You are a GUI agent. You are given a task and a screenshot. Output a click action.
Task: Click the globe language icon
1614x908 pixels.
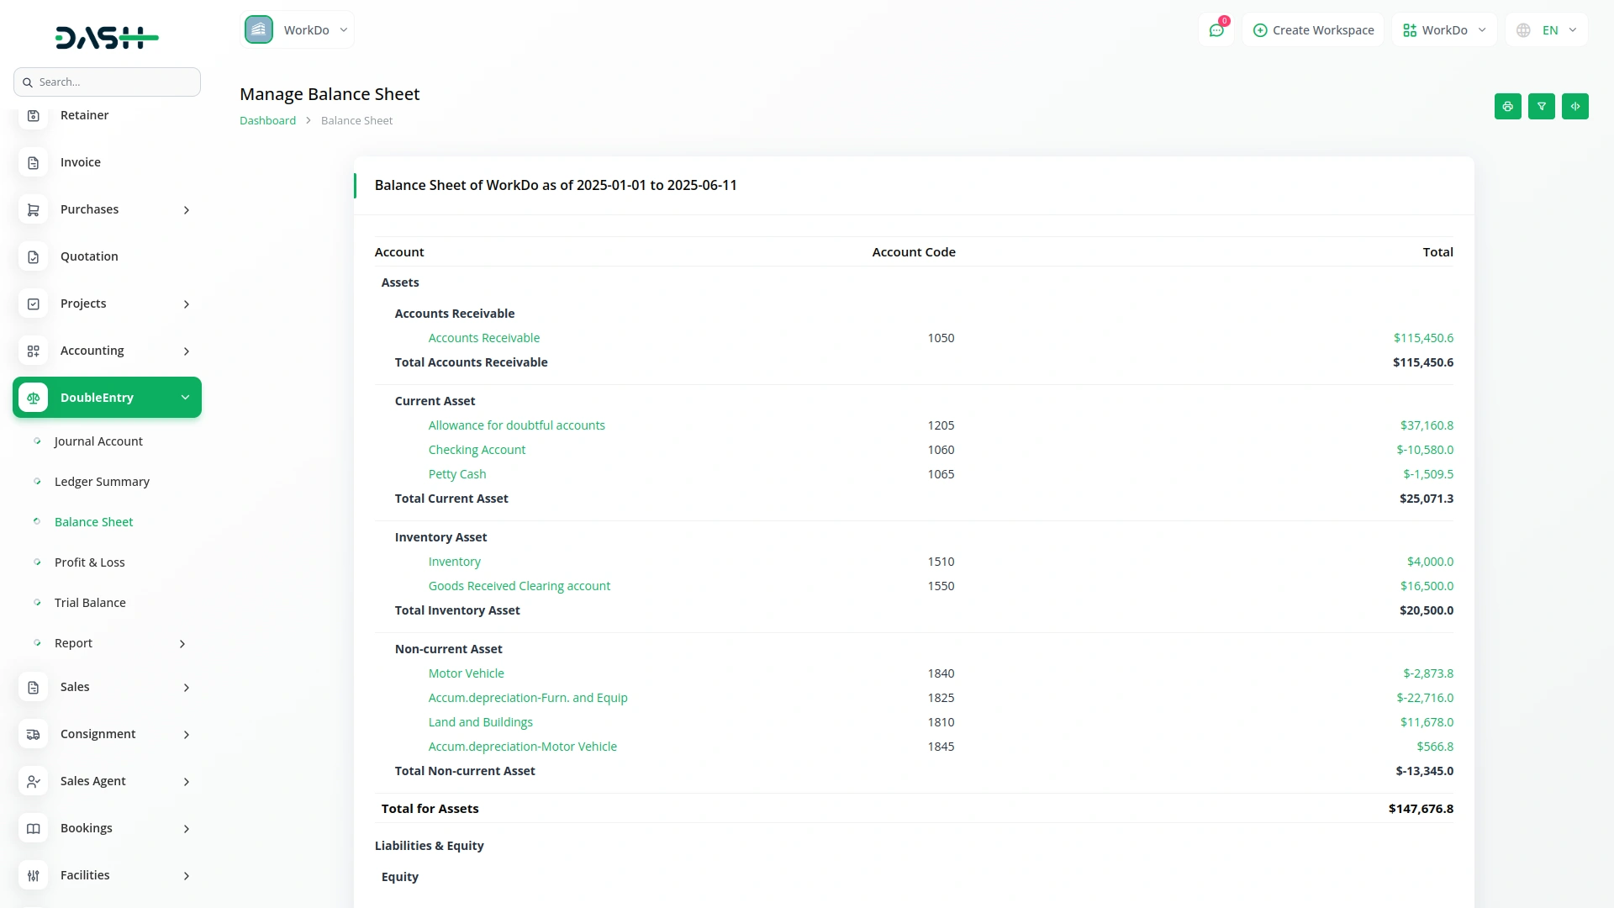(x=1523, y=30)
